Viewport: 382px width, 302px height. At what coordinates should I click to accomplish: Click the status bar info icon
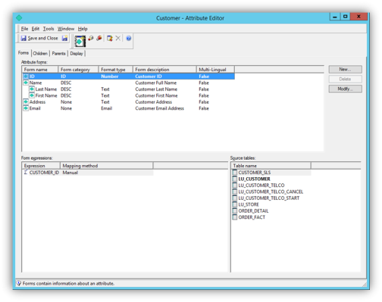click(x=19, y=283)
